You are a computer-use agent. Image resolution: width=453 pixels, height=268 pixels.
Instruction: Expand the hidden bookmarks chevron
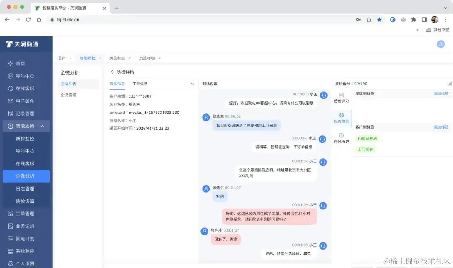(x=417, y=30)
